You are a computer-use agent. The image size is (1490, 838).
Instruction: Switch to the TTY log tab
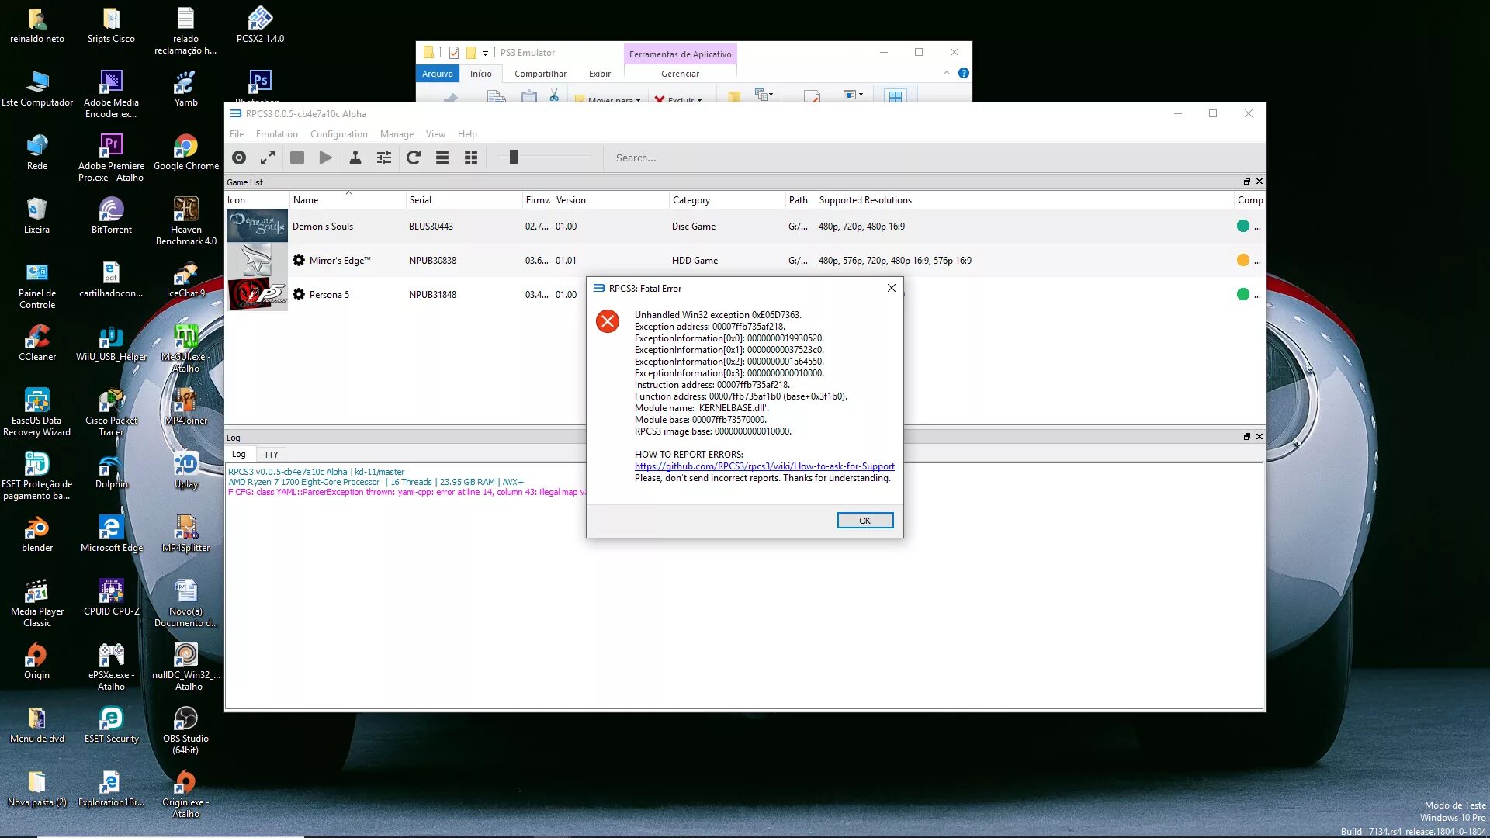coord(270,455)
